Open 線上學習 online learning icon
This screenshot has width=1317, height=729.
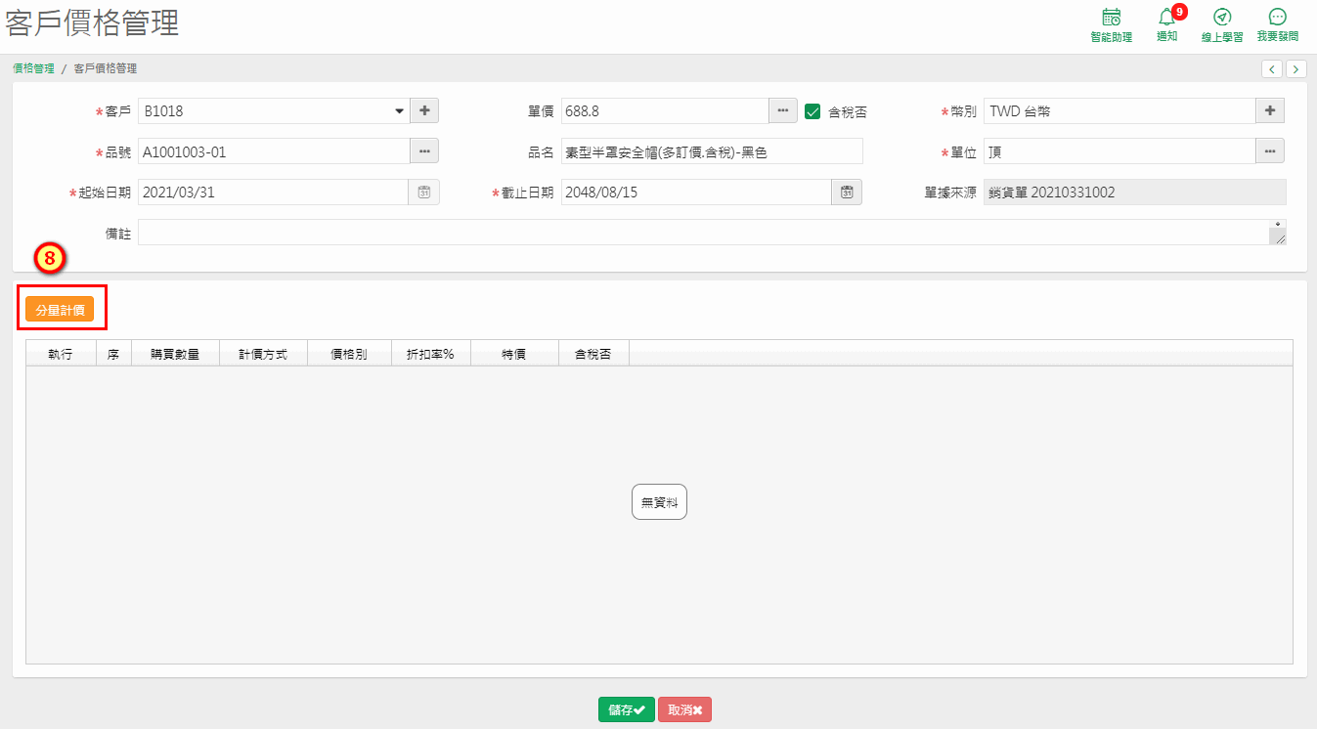(x=1222, y=25)
